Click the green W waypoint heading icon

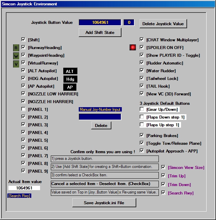(x=16, y=56)
